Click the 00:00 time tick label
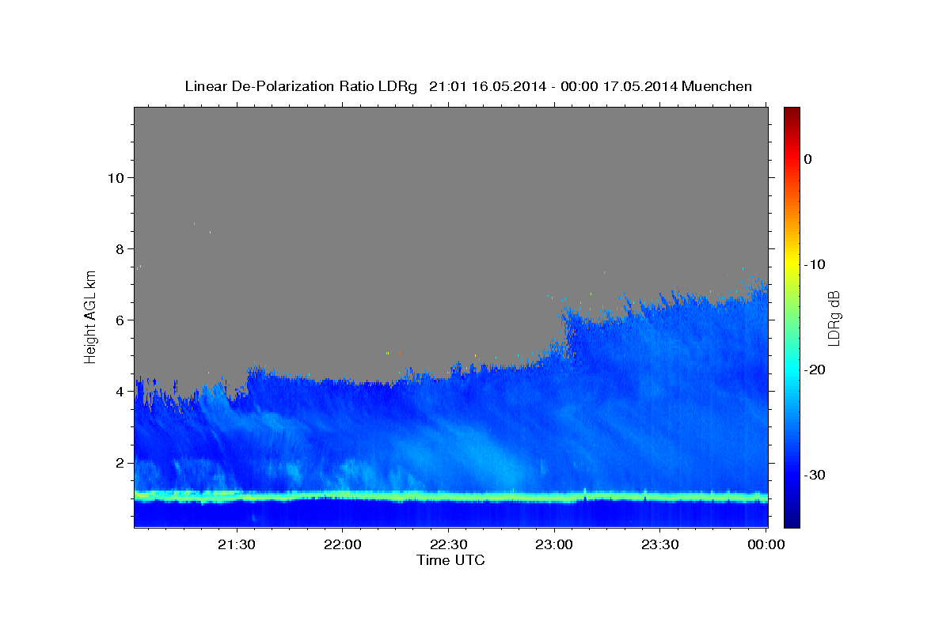Image resolution: width=950 pixels, height=633 pixels. (x=766, y=544)
